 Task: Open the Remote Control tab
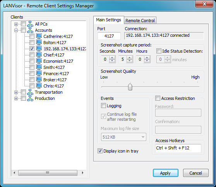click(x=140, y=21)
